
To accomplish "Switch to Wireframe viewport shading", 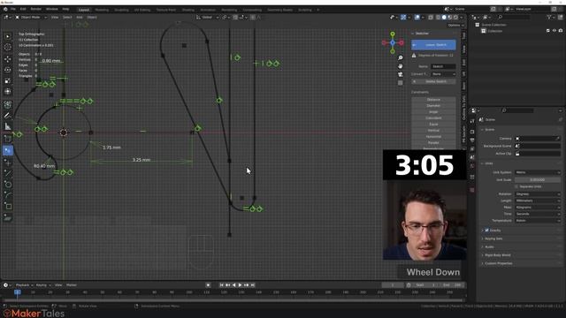I will click(x=439, y=17).
